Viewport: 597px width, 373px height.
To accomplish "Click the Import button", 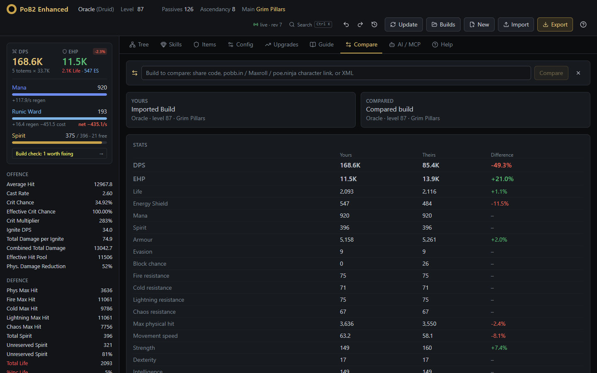I will [x=516, y=24].
